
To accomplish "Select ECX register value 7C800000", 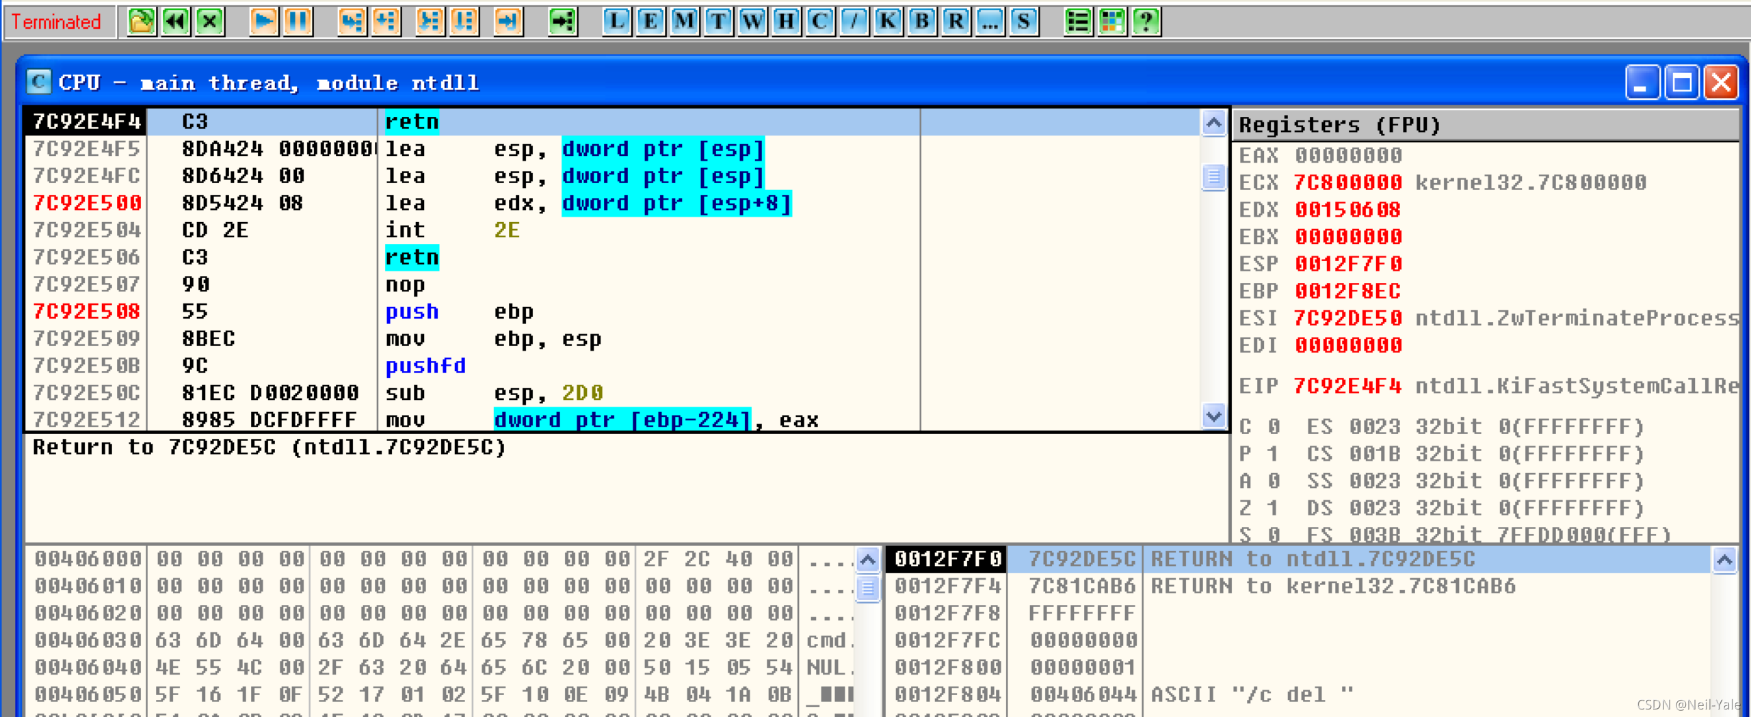I will 1348,182.
